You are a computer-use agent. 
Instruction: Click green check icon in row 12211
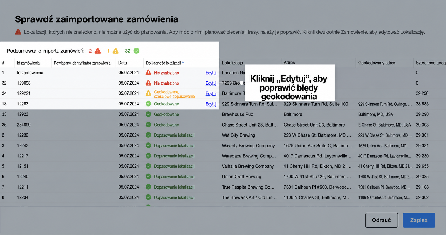click(x=148, y=187)
